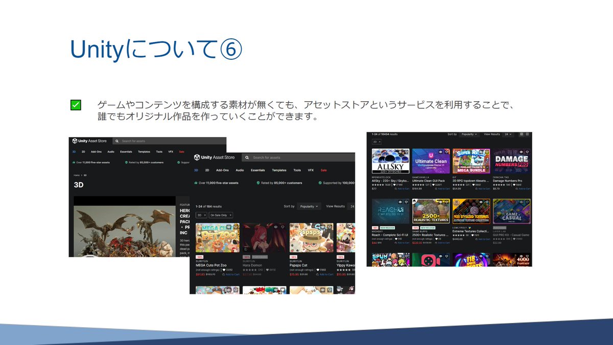Image resolution: width=613 pixels, height=345 pixels.
Task: Click the heart icon on the MEGA Cute Pet Zoo thumbnail
Action: point(235,227)
